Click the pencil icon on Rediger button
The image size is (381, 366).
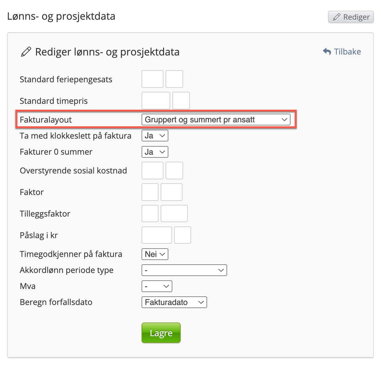click(337, 17)
